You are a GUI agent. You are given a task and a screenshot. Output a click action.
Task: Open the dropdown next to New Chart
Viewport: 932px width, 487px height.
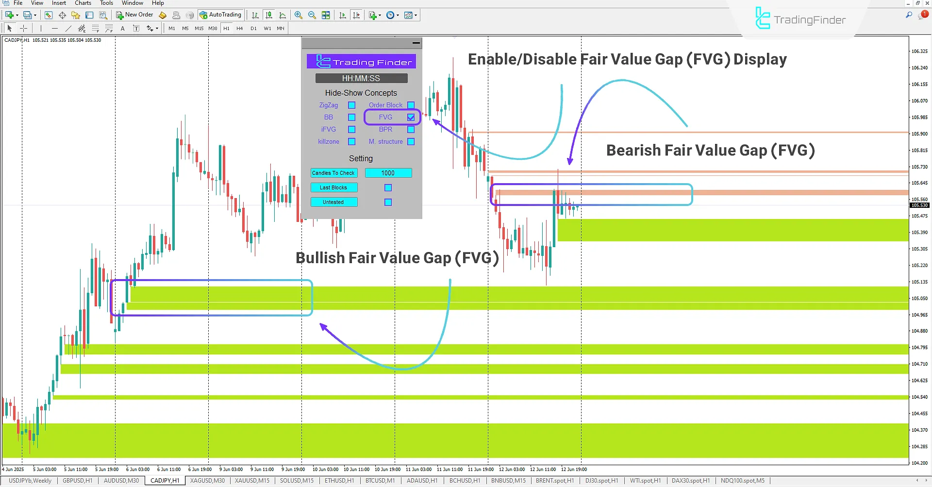coord(379,15)
